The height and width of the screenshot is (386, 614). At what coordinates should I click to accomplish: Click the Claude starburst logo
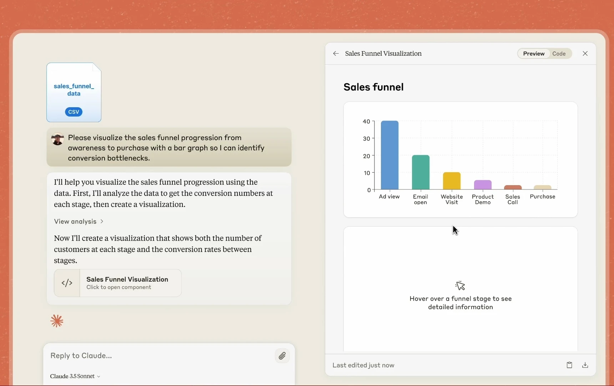pyautogui.click(x=57, y=321)
